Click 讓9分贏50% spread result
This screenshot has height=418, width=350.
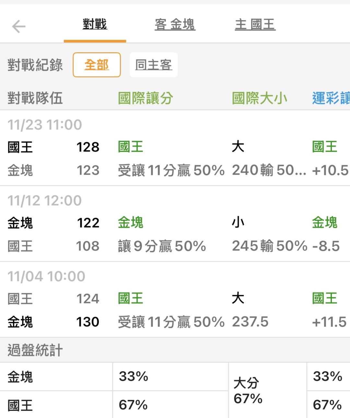162,246
